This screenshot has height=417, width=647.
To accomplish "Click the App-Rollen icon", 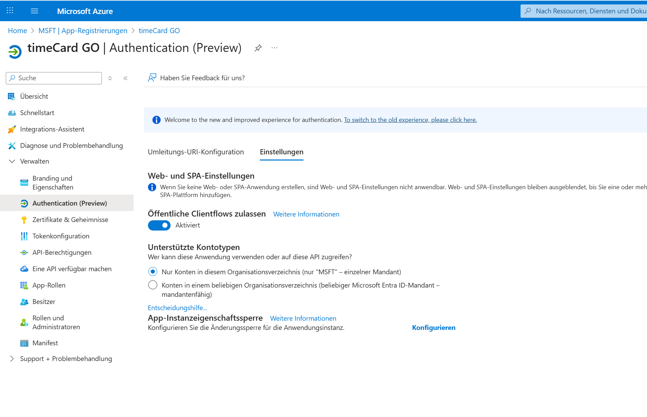I will tap(24, 286).
